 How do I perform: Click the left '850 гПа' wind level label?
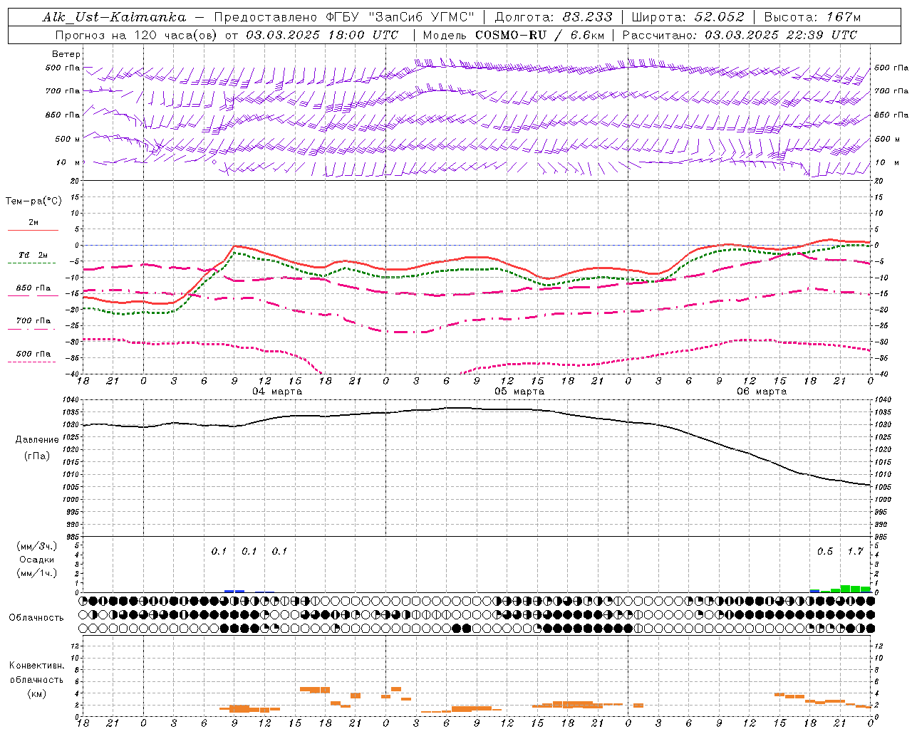(x=63, y=115)
